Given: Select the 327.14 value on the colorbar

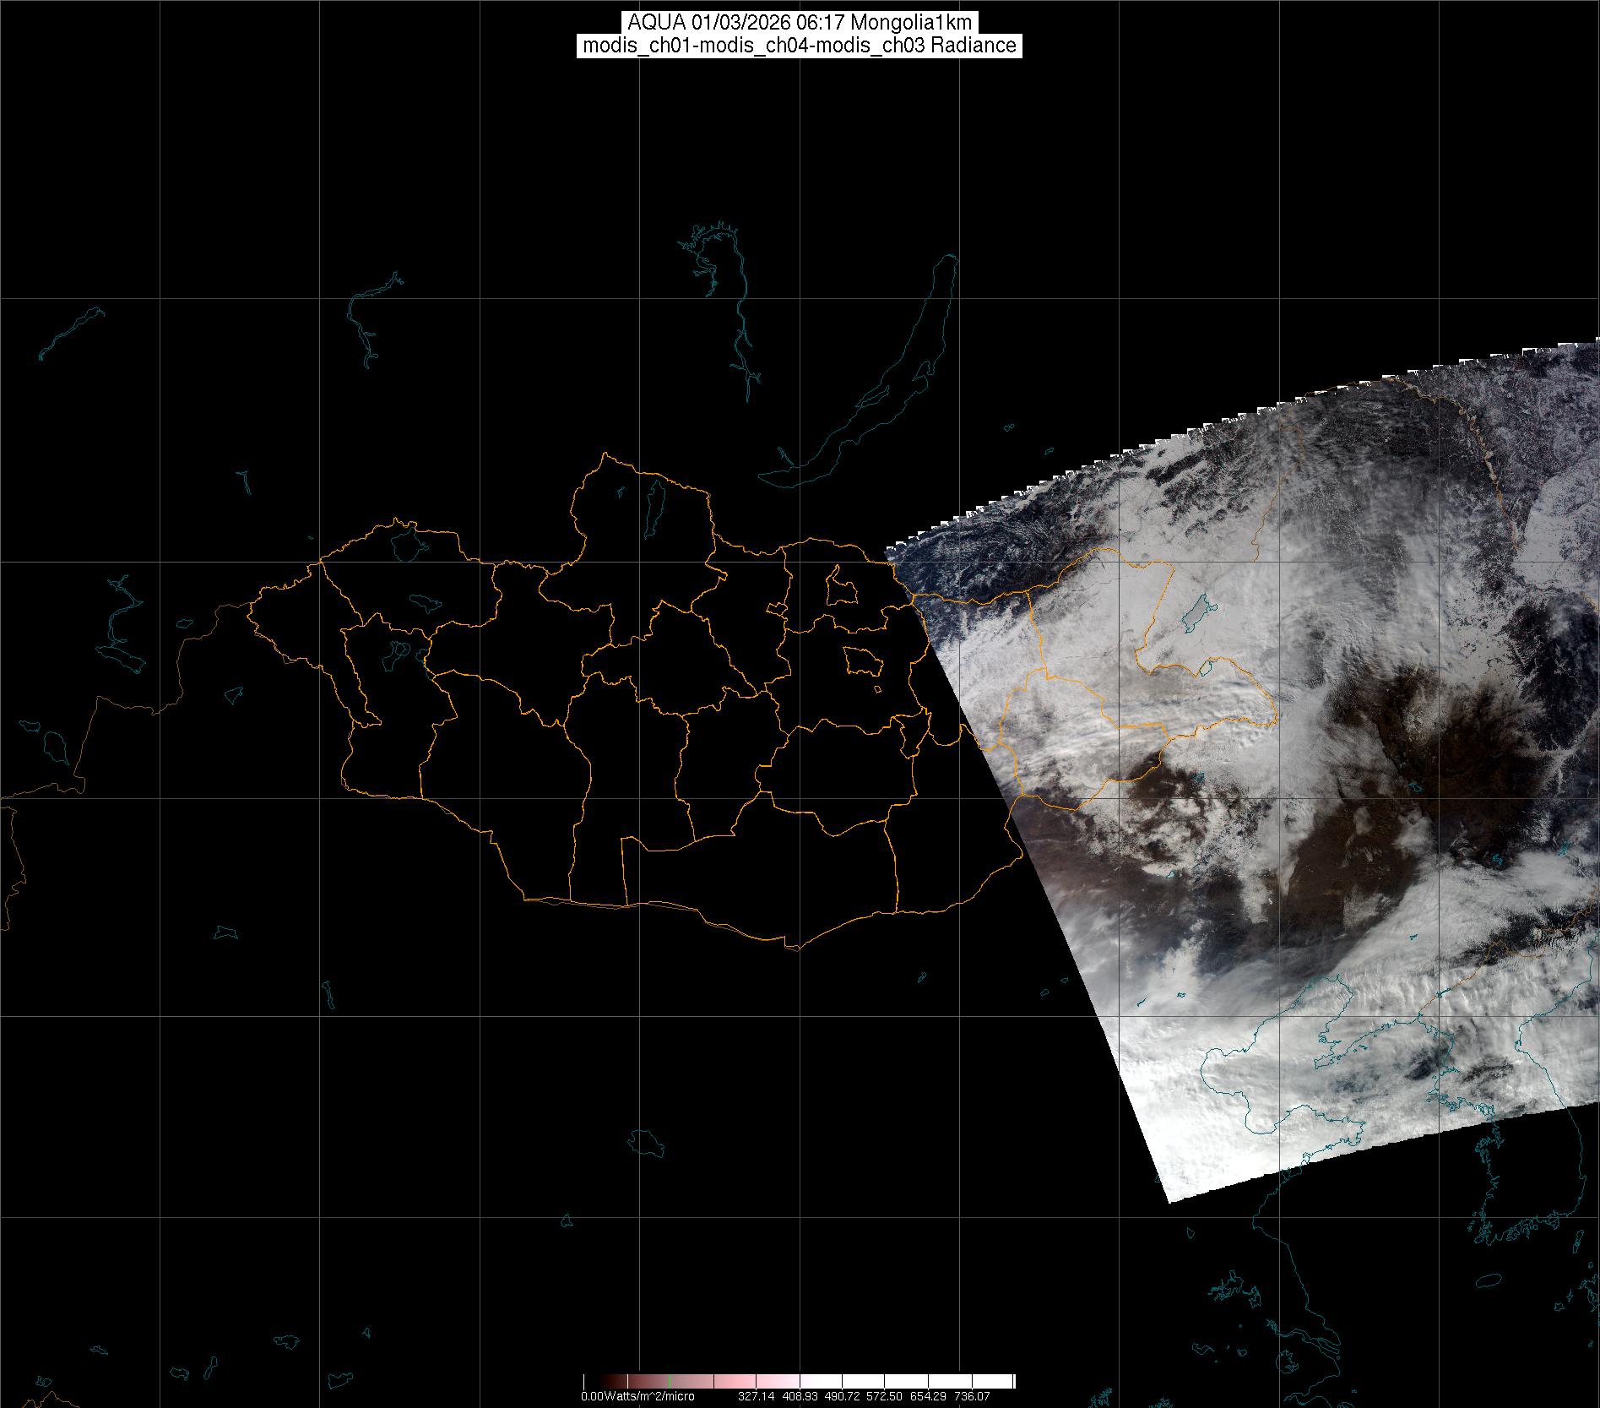Looking at the screenshot, I should point(756,1396).
